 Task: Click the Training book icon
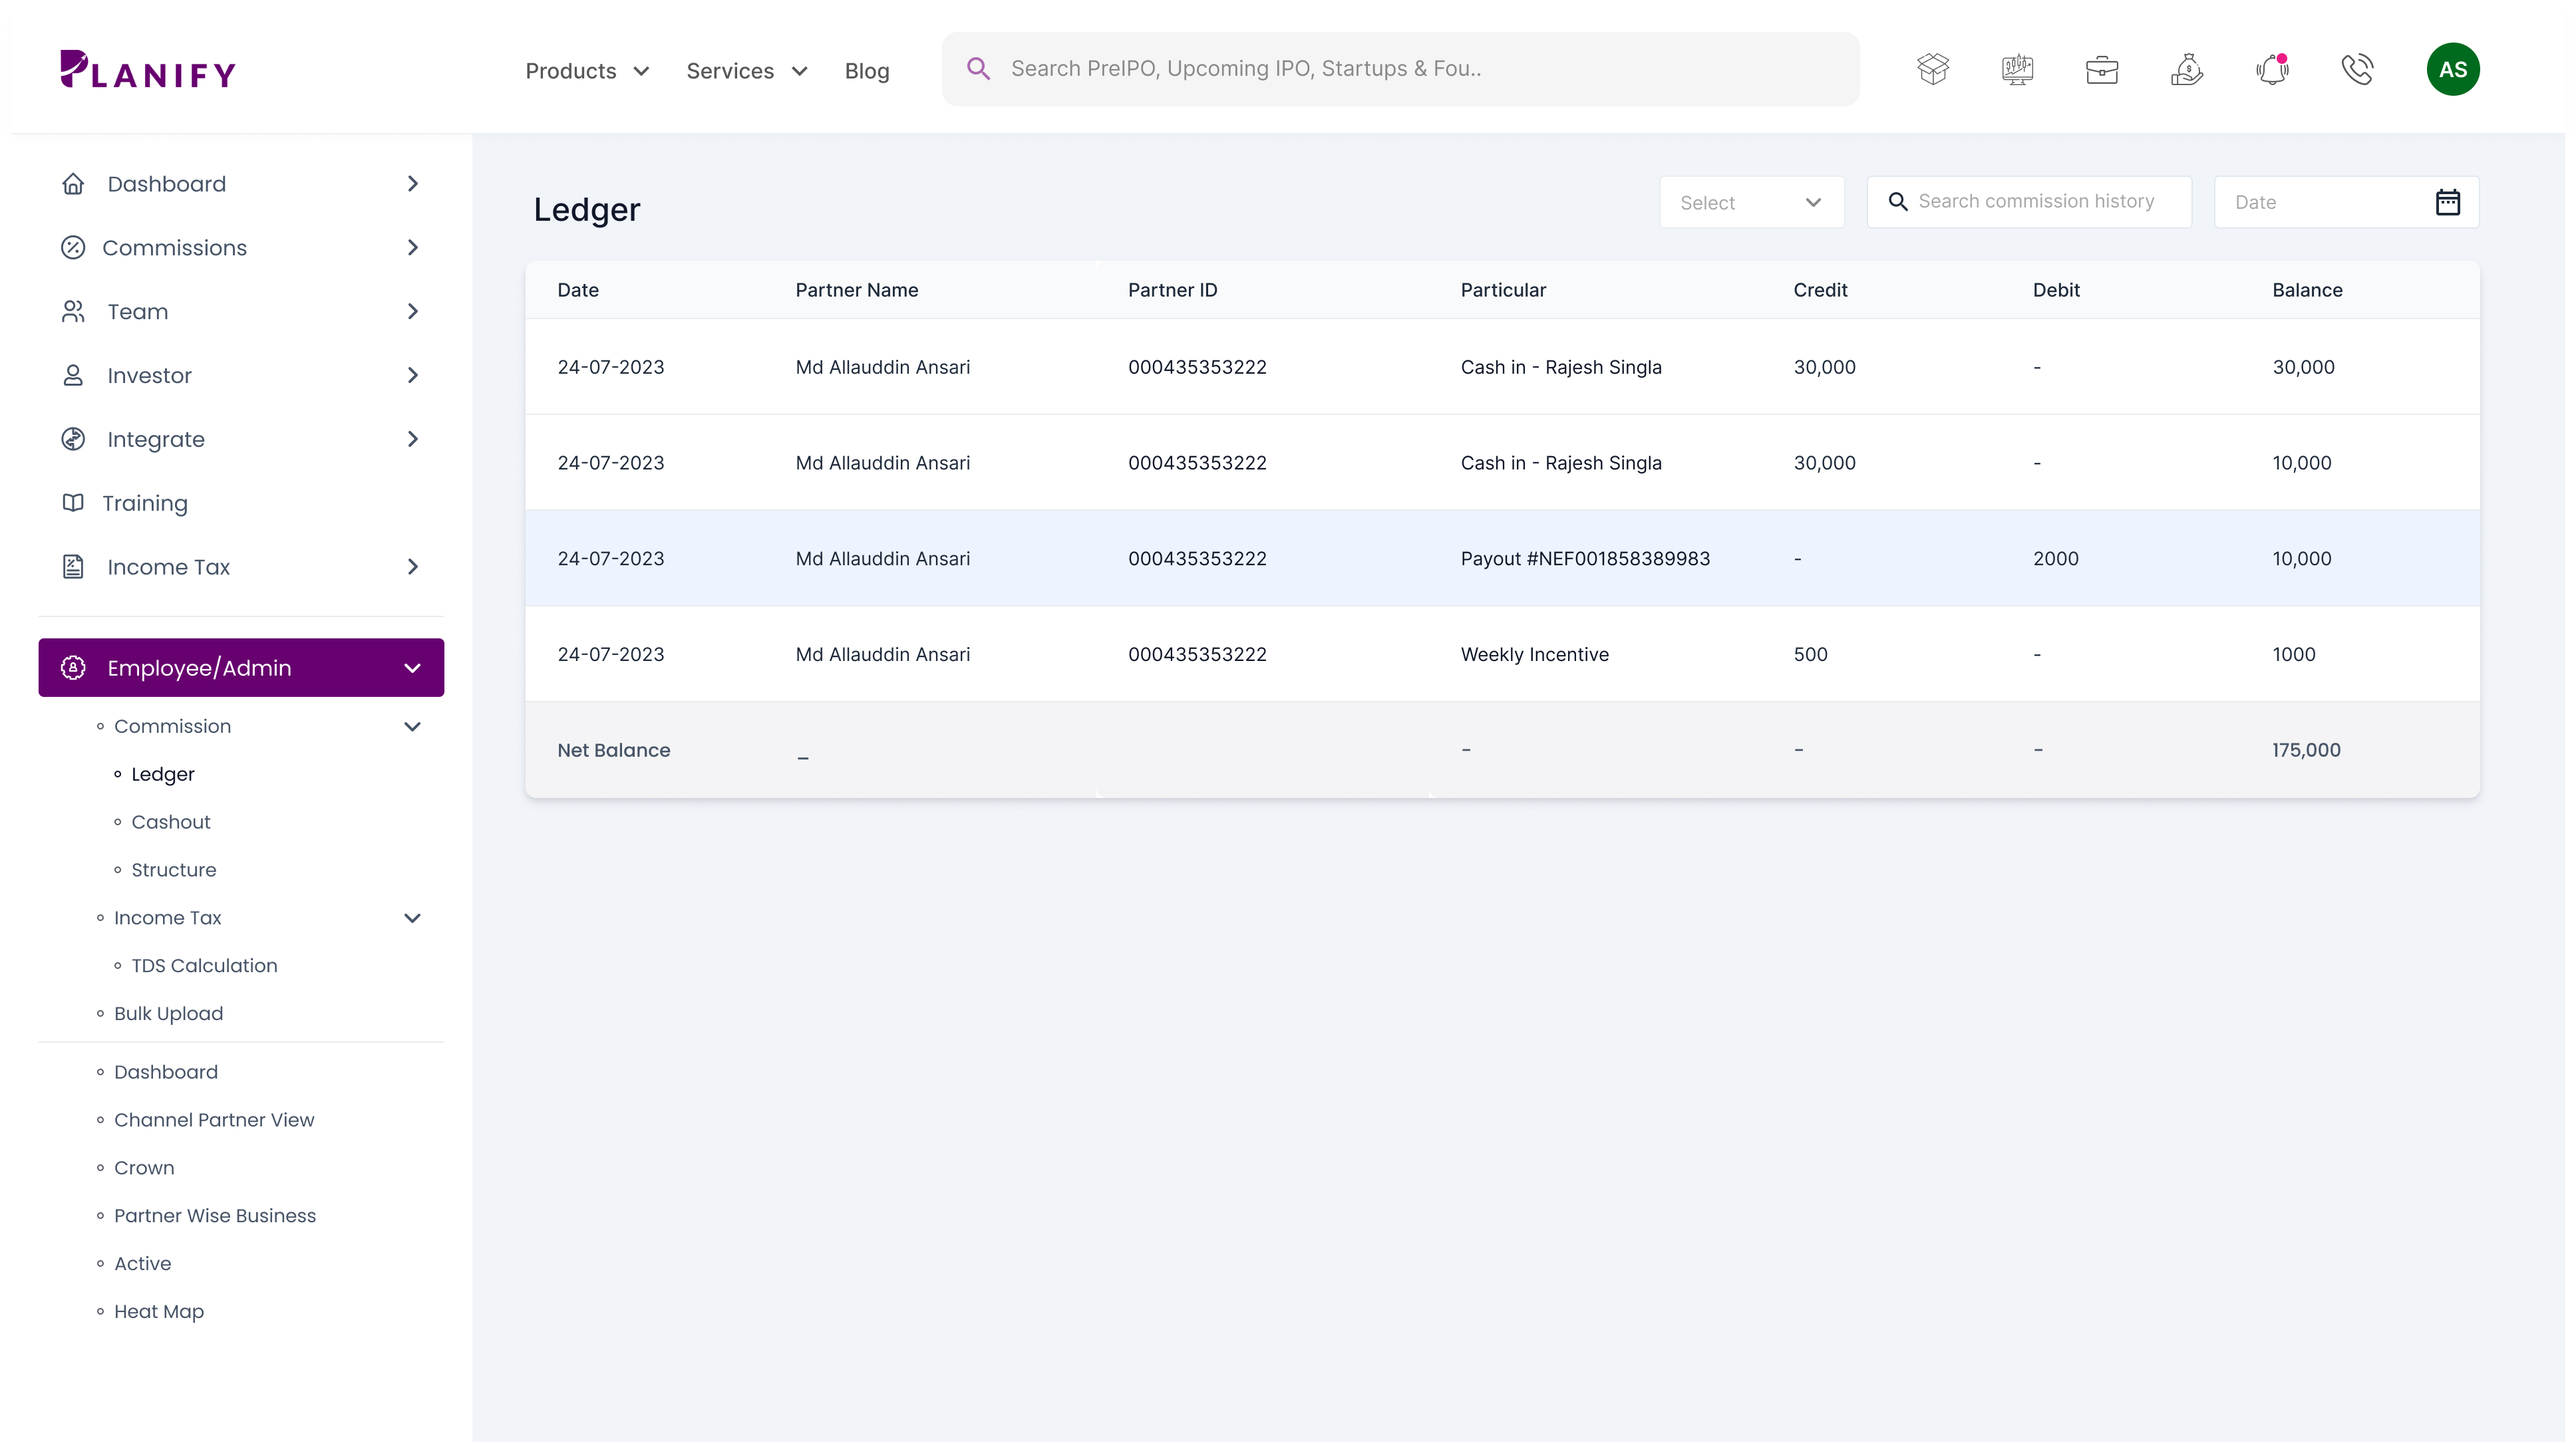[73, 503]
